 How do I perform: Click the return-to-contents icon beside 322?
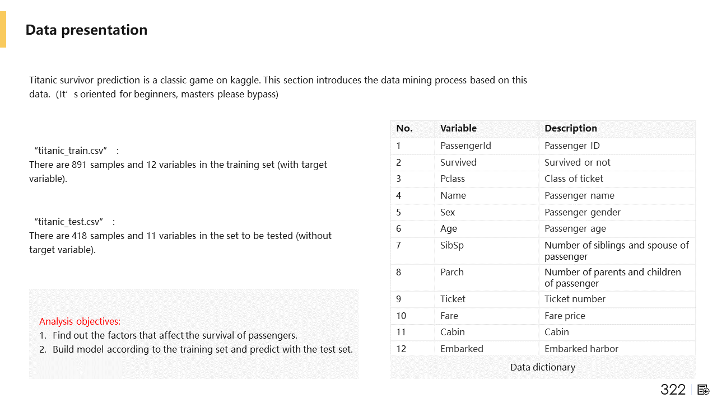pos(704,390)
